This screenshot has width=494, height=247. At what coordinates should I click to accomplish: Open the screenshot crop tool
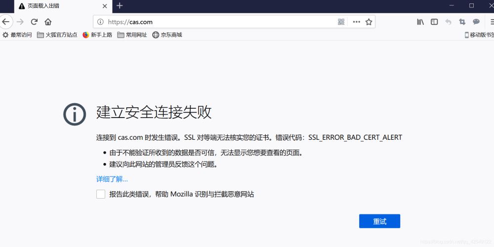(x=462, y=22)
